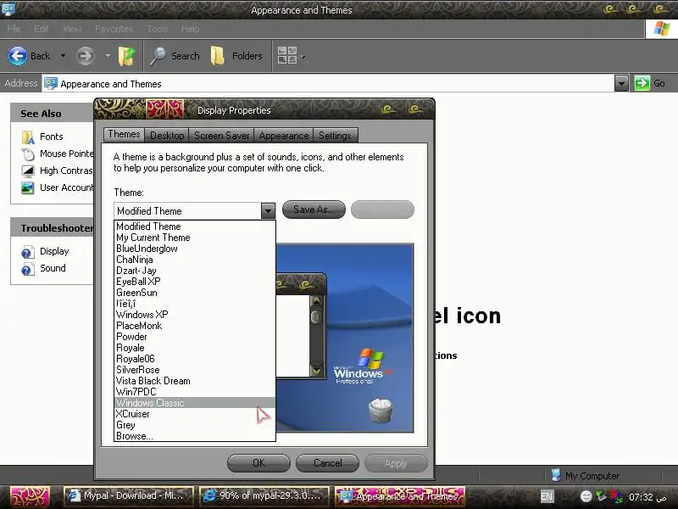Click the EN language indicator
Image resolution: width=678 pixels, height=509 pixels.
[x=547, y=496]
